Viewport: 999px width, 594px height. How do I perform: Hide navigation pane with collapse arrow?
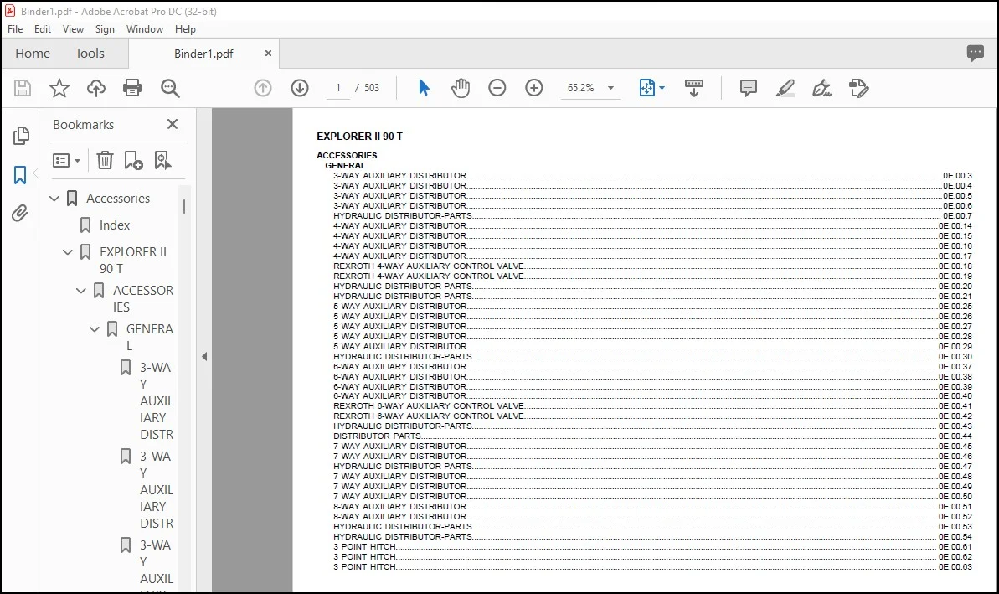point(204,356)
